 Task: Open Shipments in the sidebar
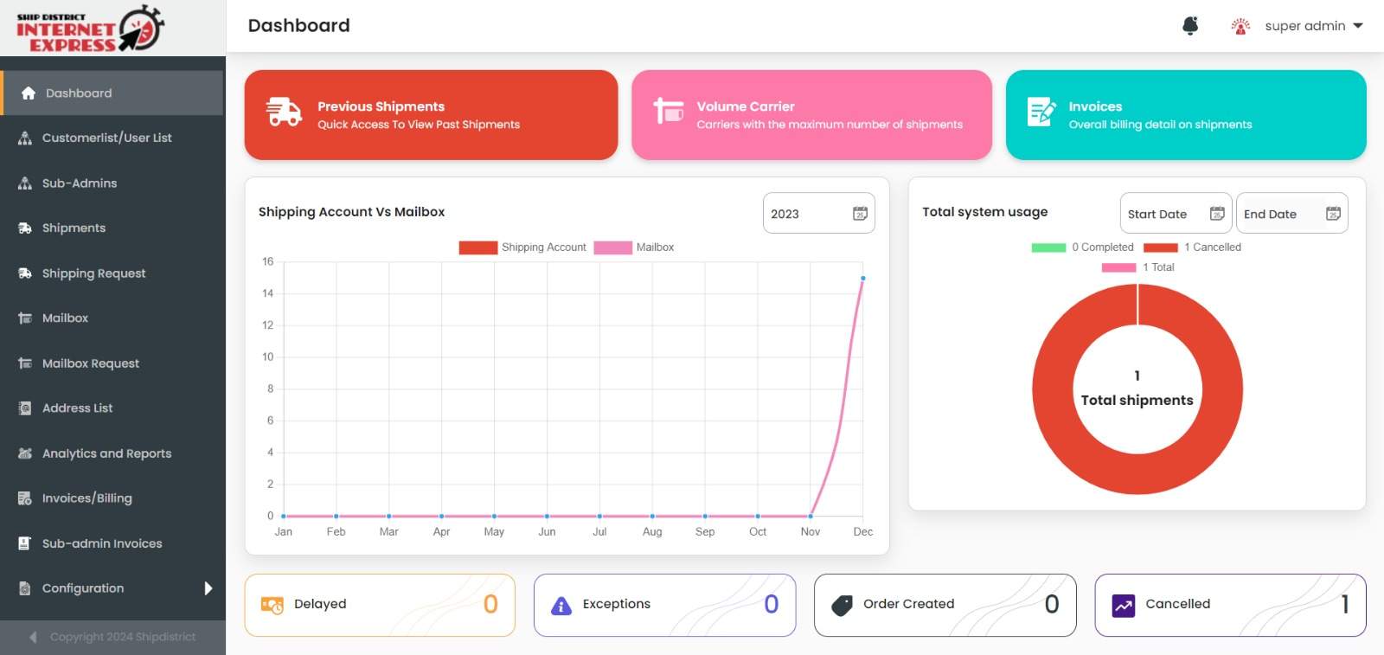click(74, 228)
